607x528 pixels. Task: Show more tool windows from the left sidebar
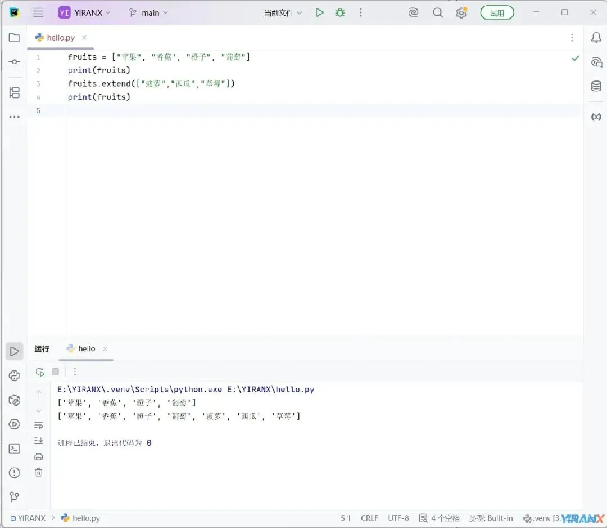point(14,117)
